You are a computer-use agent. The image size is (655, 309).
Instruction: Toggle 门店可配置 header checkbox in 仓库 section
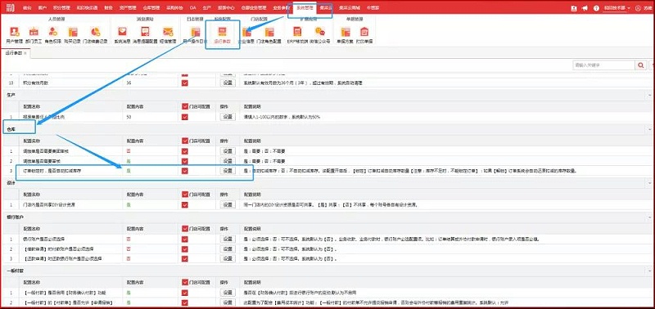(x=185, y=141)
